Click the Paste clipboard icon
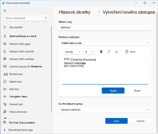Screen dimensions: 158x134 coord(127,52)
